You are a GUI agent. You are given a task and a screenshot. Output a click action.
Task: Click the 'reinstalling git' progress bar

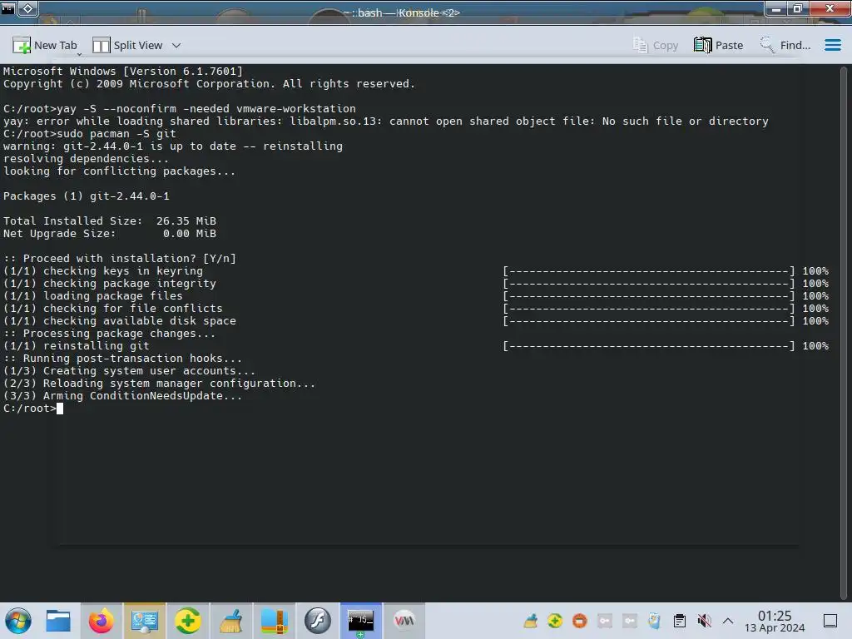tap(649, 346)
